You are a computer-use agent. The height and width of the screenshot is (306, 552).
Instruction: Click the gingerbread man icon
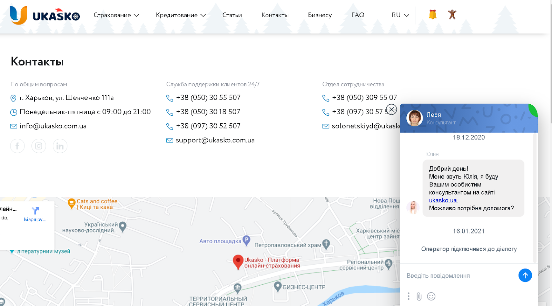pos(452,15)
